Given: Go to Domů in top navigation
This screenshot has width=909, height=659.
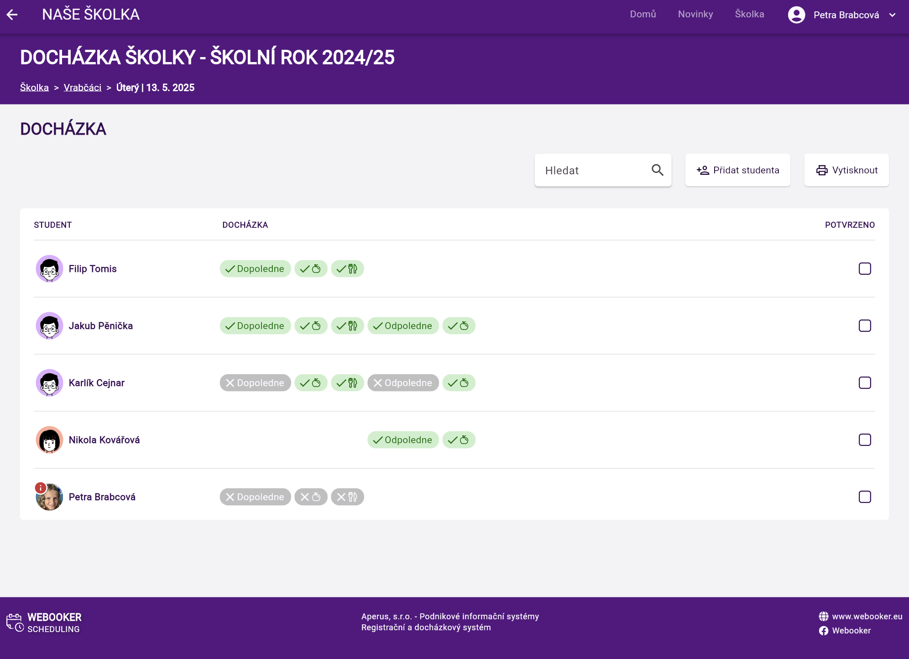Looking at the screenshot, I should pos(643,14).
